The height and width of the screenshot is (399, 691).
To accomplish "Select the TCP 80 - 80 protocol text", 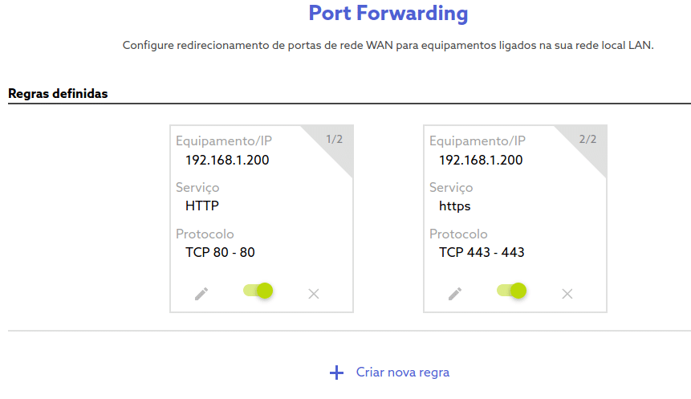I will [x=220, y=252].
